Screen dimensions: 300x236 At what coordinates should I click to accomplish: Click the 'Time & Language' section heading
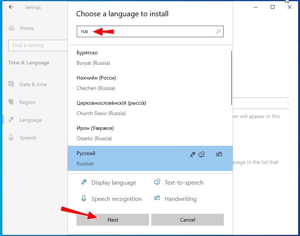coord(29,63)
